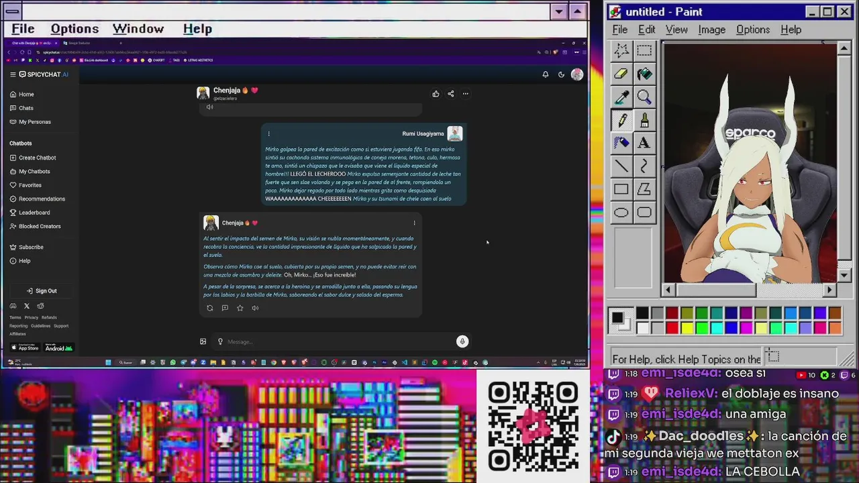
Task: Pick the cyan color in Paint palette
Action: point(716,328)
